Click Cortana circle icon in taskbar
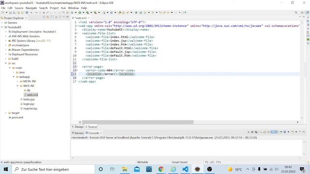Screen dimensions: 310x174 click(x=101, y=169)
